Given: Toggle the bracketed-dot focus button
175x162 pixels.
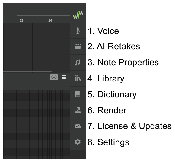Looking at the screenshot, I should (x=54, y=77).
